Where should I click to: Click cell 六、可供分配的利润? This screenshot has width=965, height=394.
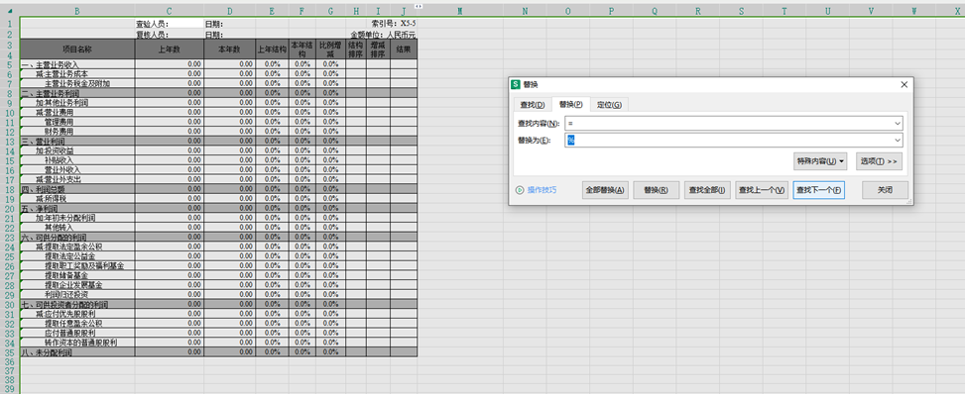(x=77, y=238)
